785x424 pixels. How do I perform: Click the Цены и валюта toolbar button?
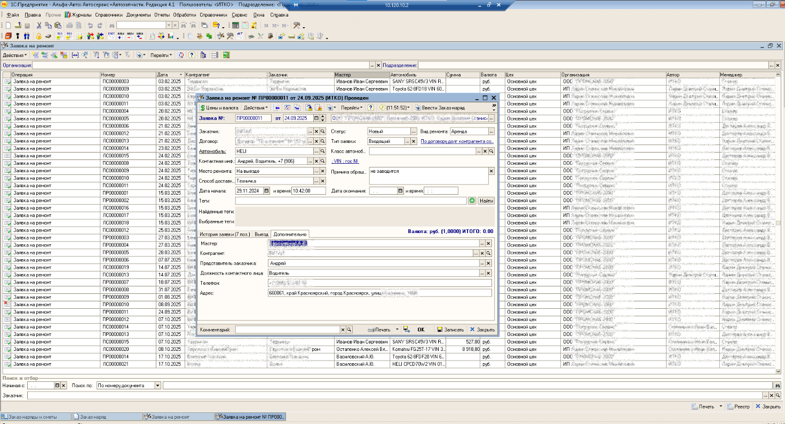click(x=219, y=108)
